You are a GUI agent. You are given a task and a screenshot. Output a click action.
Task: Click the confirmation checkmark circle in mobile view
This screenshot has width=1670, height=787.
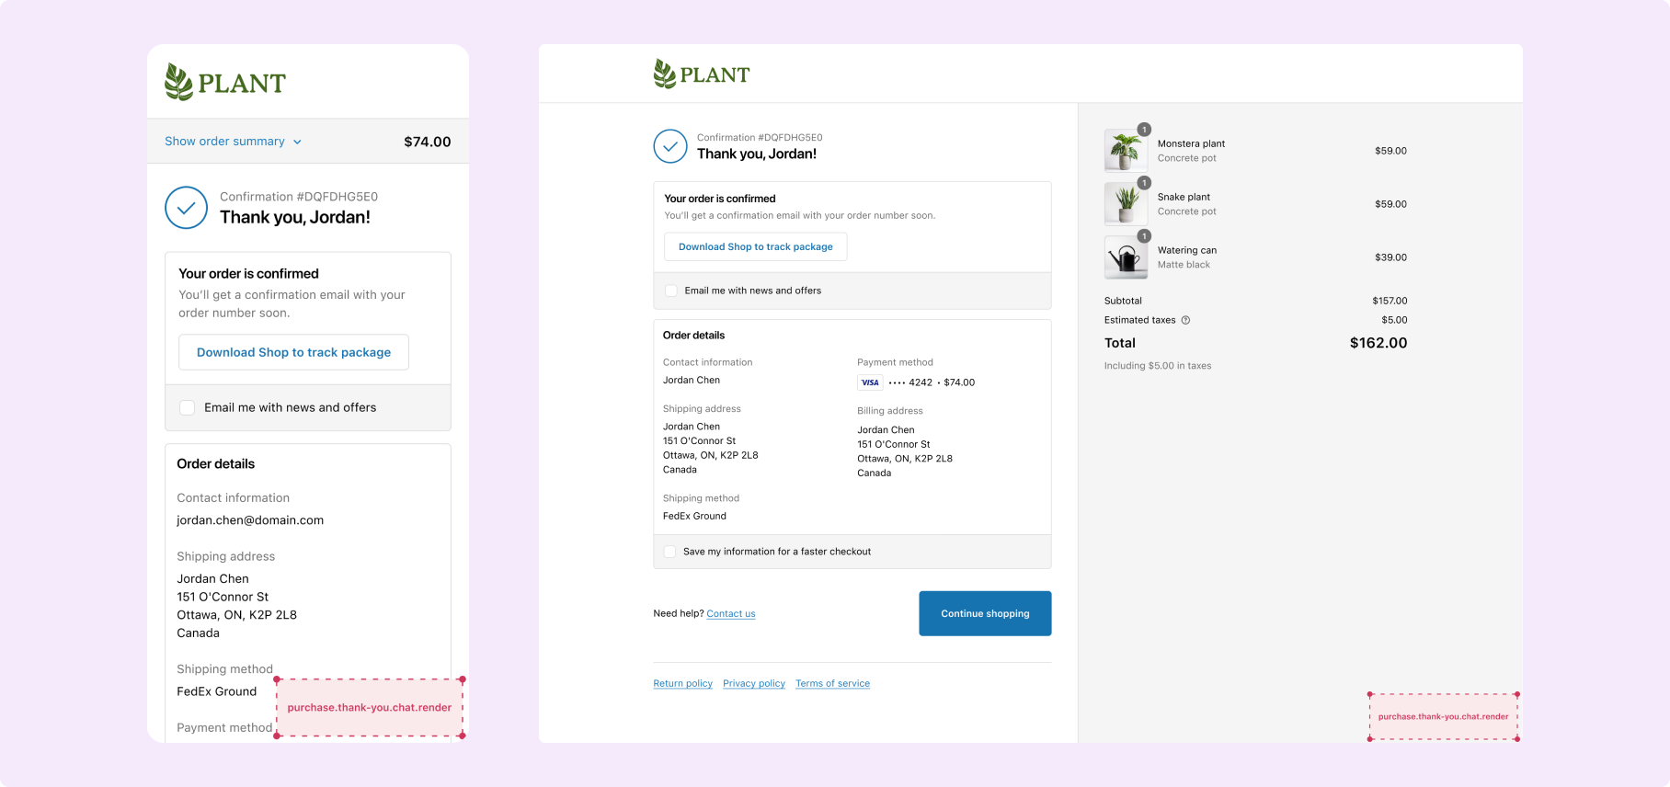point(186,208)
